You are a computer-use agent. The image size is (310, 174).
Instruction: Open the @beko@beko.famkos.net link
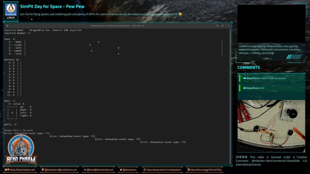point(98,170)
